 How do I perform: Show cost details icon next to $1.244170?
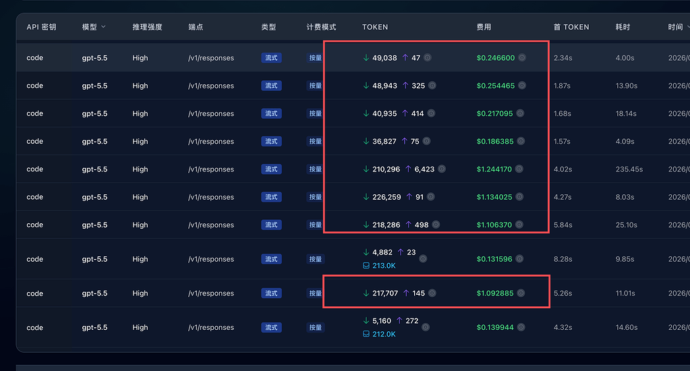(519, 169)
